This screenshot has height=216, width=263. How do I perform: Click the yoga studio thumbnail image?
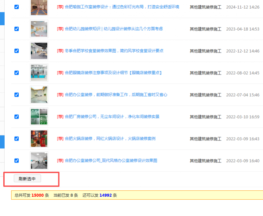[x=39, y=7]
